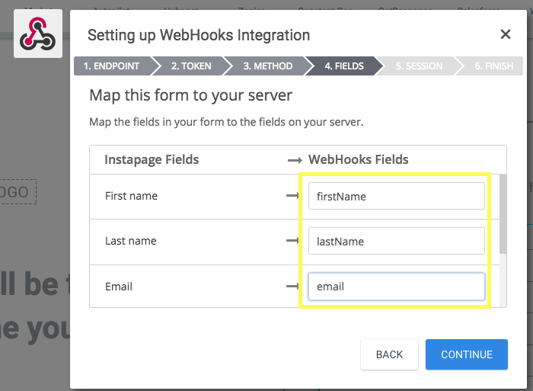Viewport: 533px width, 391px height.
Task: Click the 'WebHooks Fields' column header
Action: (359, 159)
